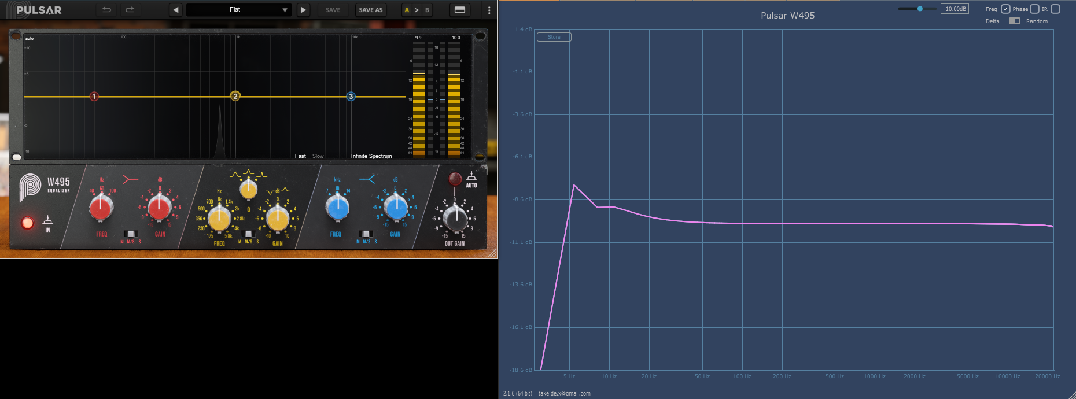Undo the last change in Pulsar
Screen dimensions: 1076x399
(x=106, y=10)
